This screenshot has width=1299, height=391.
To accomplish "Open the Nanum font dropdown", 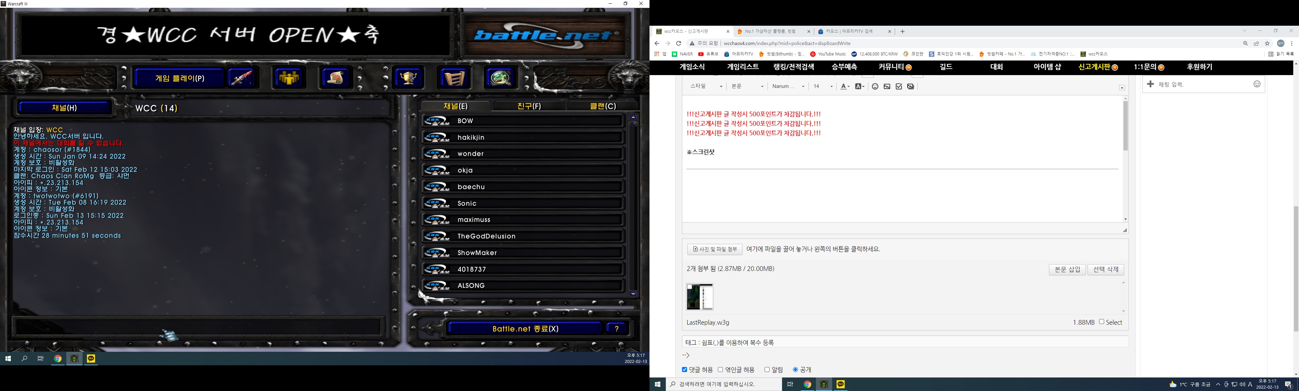I will [x=788, y=86].
